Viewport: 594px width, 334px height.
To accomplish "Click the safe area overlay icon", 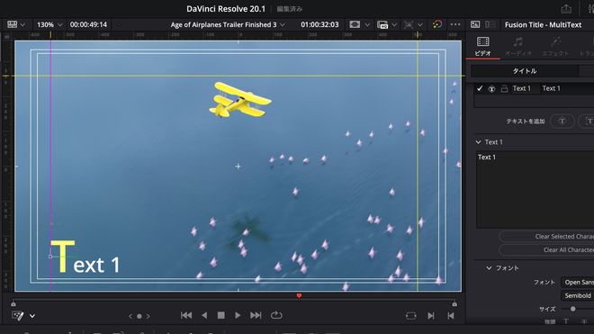I will point(355,24).
